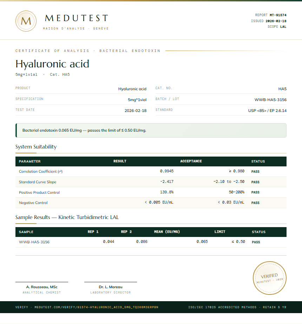Click the VERIFIED Medutest 2026 seal
Image resolution: width=302 pixels, height=324 pixels.
tap(270, 278)
